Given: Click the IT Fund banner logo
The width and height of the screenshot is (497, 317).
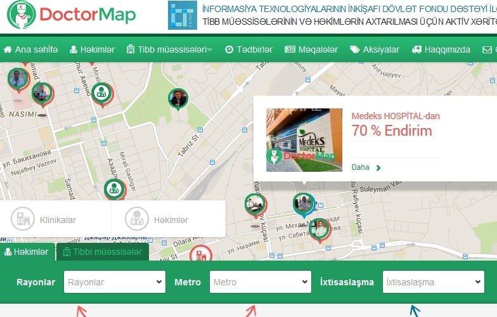Looking at the screenshot, I should tap(182, 15).
